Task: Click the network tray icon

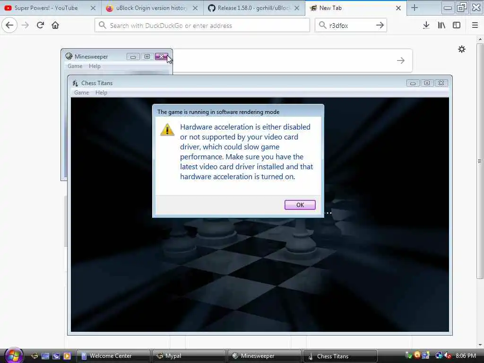Action: (439, 355)
